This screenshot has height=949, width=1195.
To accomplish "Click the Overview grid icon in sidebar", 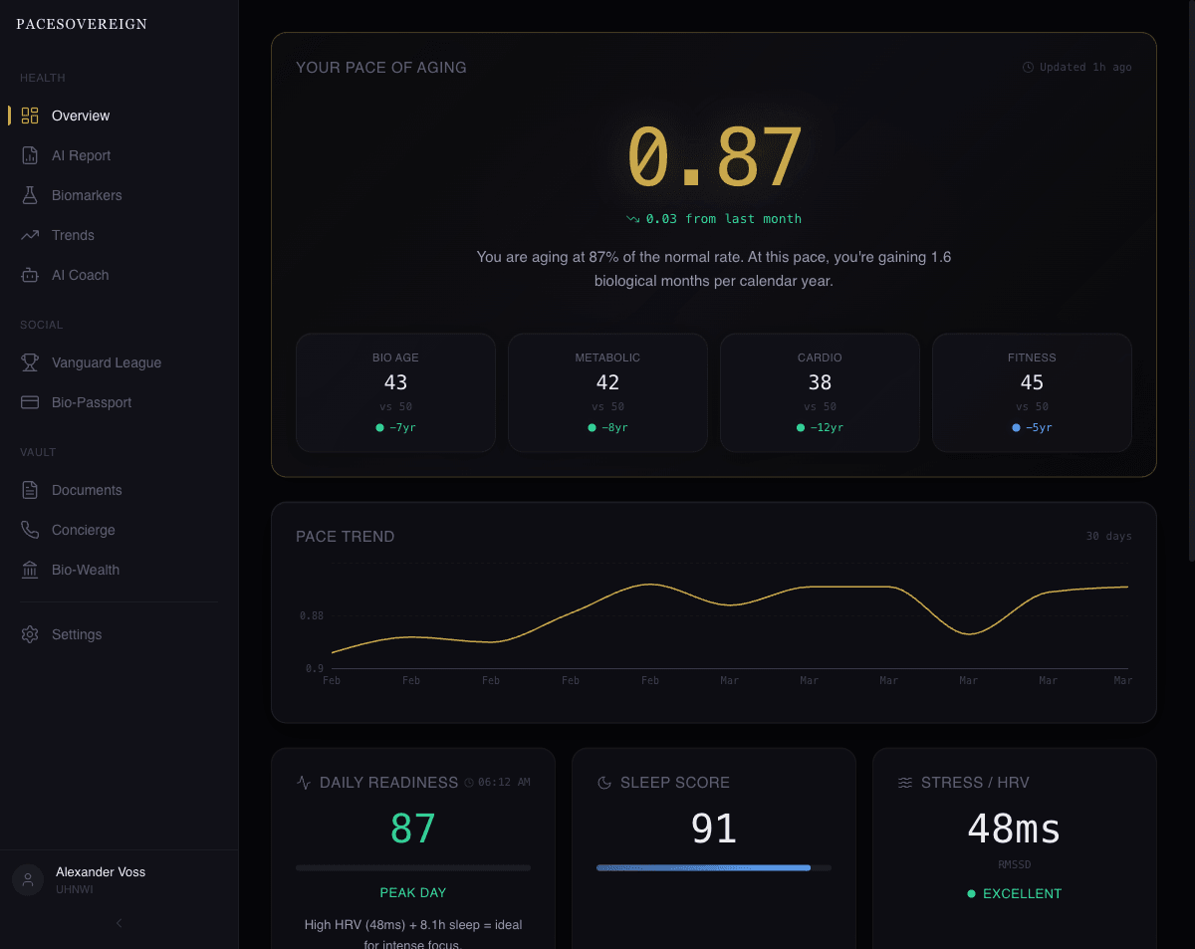I will pos(30,116).
